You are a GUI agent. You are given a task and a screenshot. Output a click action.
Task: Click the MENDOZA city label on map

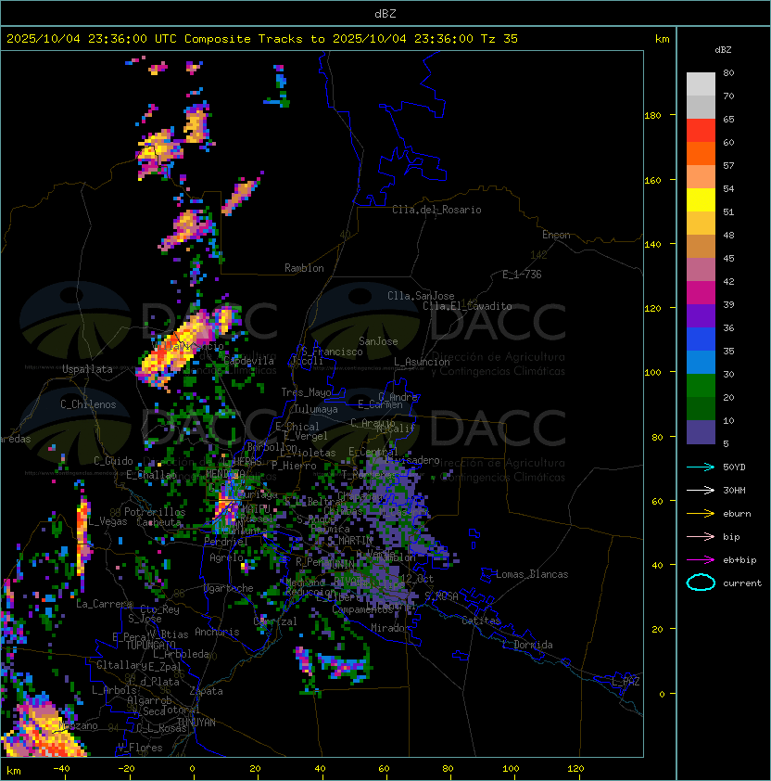225,473
